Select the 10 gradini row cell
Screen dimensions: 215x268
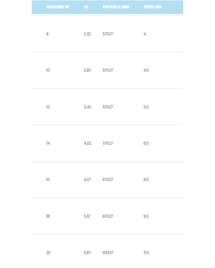pos(48,70)
